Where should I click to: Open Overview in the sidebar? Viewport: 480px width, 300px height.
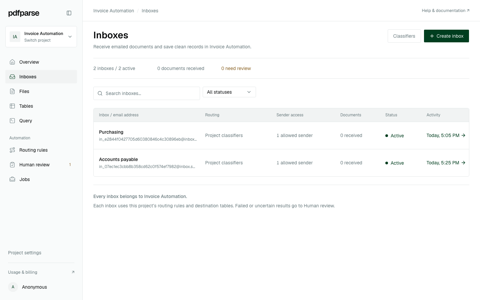click(41, 62)
